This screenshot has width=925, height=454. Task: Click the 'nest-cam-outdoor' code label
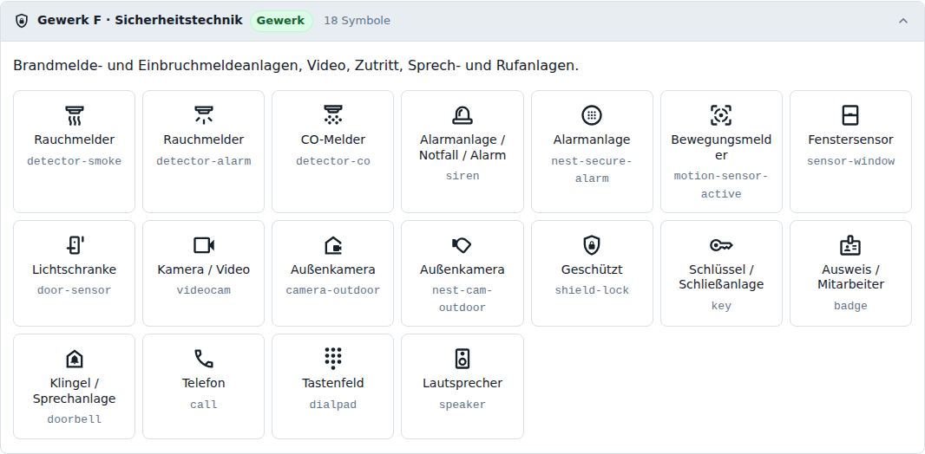pyautogui.click(x=462, y=299)
